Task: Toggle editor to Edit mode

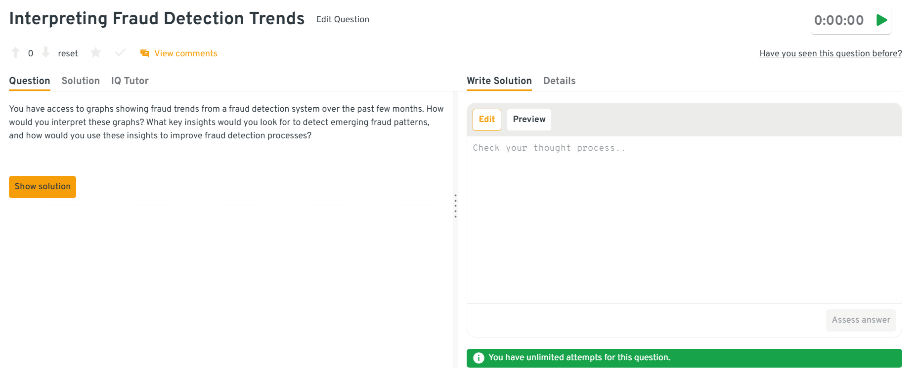Action: [486, 120]
